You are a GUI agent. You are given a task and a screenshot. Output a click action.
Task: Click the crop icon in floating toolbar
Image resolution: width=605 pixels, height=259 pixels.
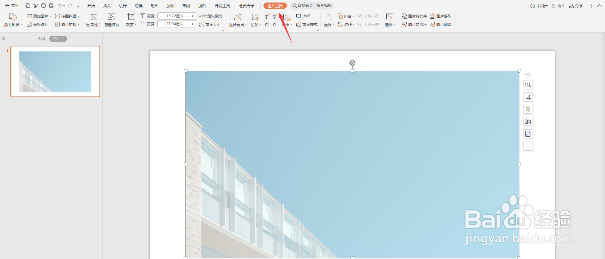(x=528, y=97)
